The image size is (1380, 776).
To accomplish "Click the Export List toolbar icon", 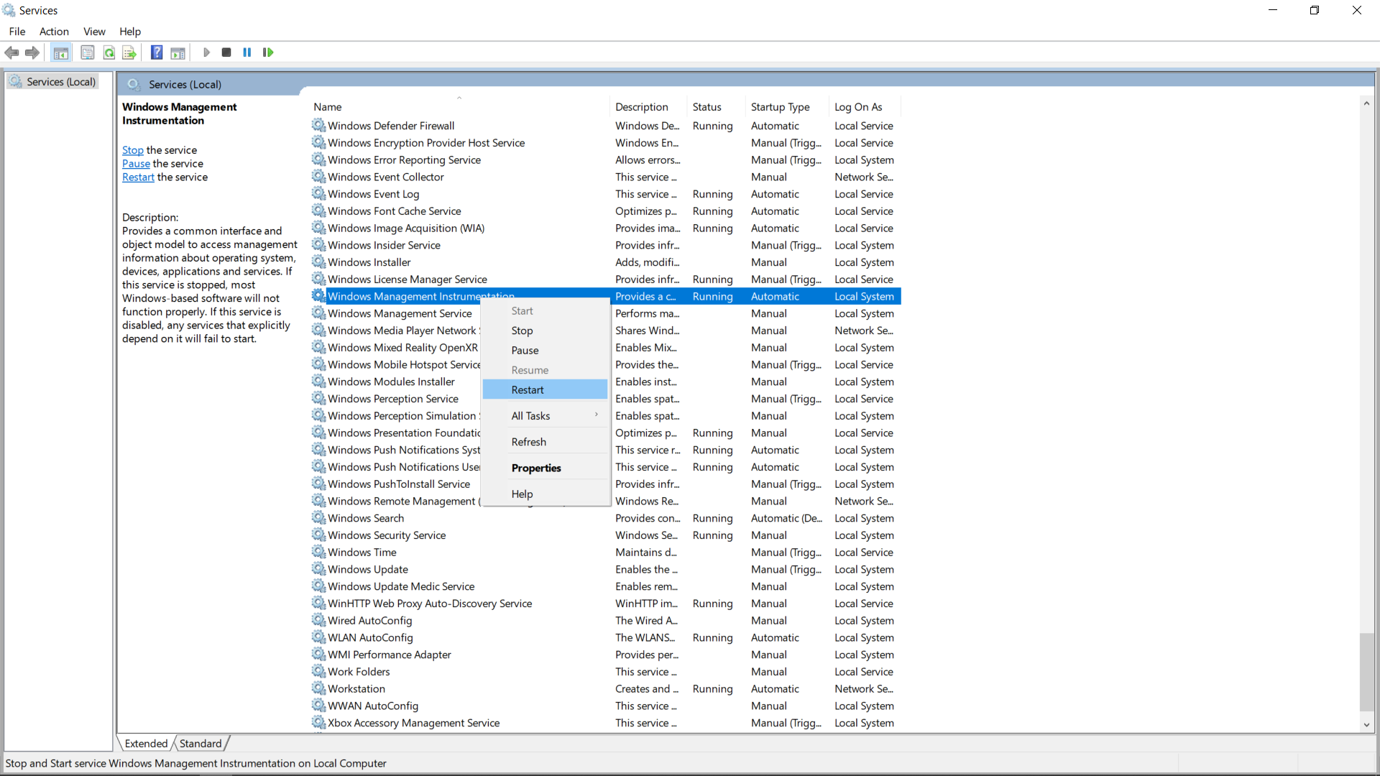I will pos(129,52).
